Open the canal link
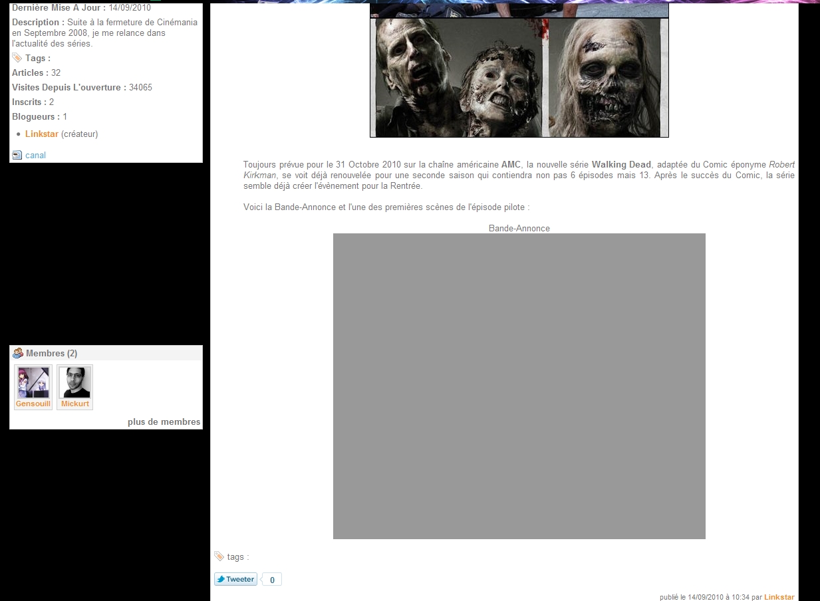 (35, 156)
